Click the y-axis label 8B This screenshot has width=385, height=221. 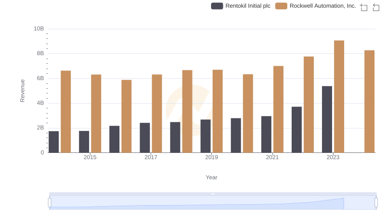tap(40, 53)
